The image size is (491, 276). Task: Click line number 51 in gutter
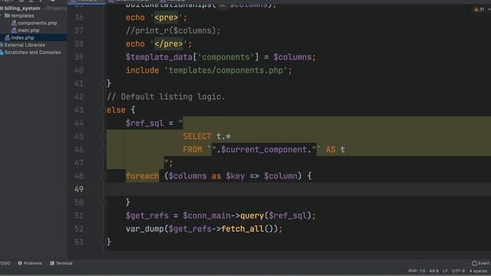[x=79, y=215]
